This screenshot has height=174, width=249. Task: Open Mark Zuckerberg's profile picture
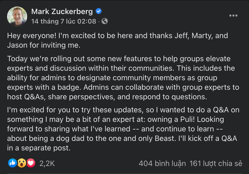17,16
